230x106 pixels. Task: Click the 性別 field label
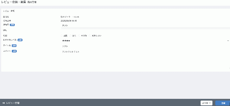point(5,36)
